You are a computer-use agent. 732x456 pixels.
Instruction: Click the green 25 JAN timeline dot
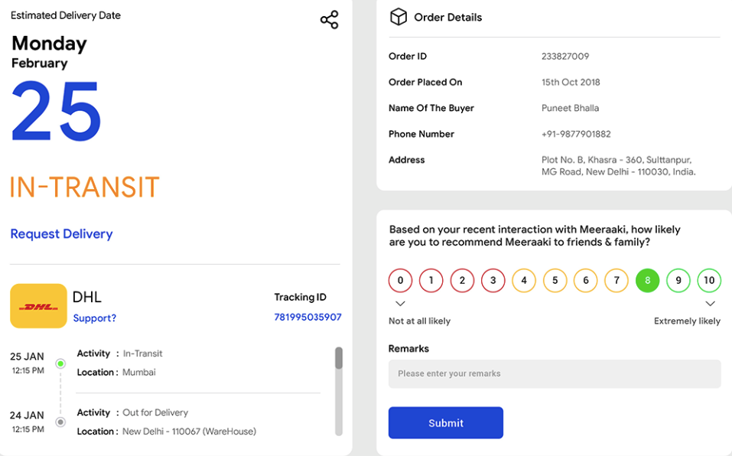click(60, 363)
